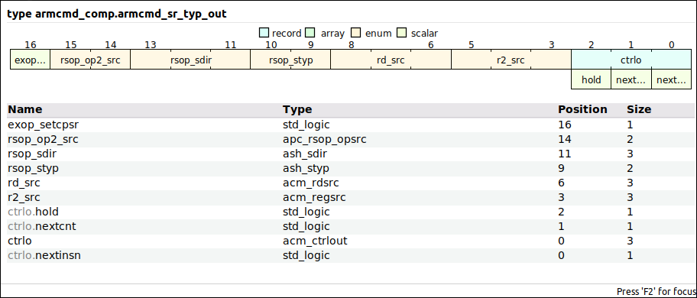Select the rsop_styp table row name

(x=34, y=169)
